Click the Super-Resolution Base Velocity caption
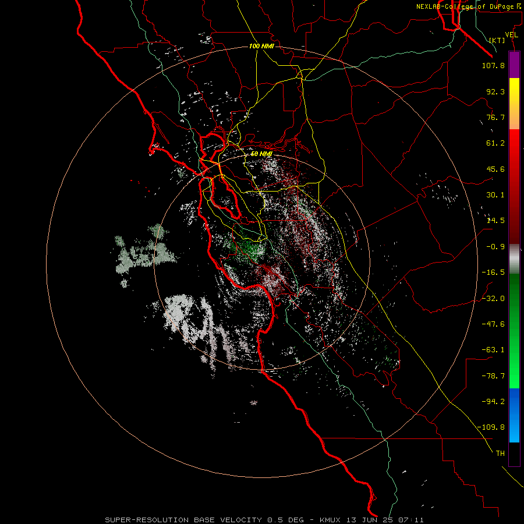The height and width of the screenshot is (524, 524). point(264,520)
